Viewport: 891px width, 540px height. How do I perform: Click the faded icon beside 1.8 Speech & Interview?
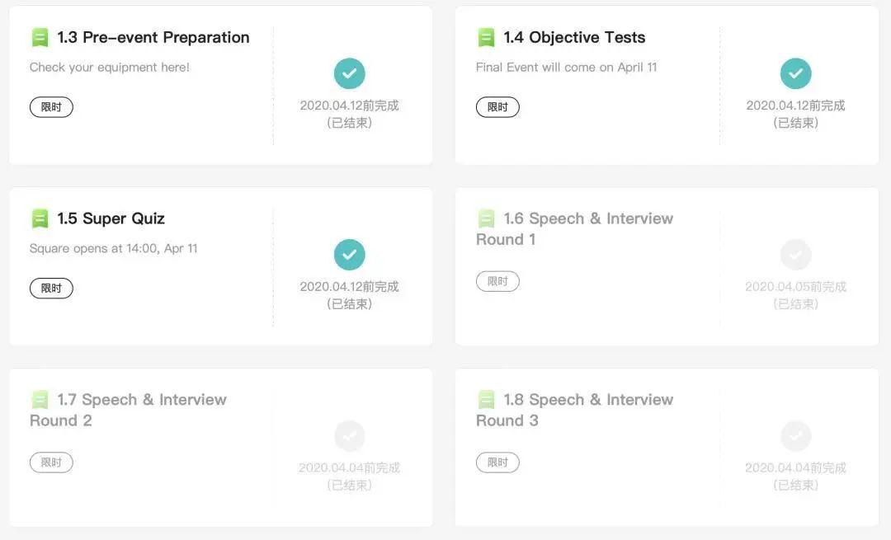coord(486,401)
